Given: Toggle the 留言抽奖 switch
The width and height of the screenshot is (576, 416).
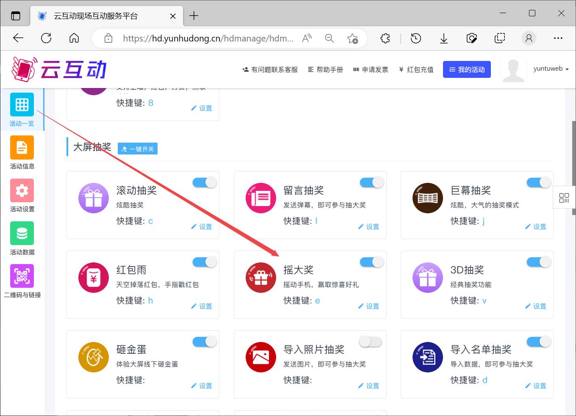Looking at the screenshot, I should [372, 182].
